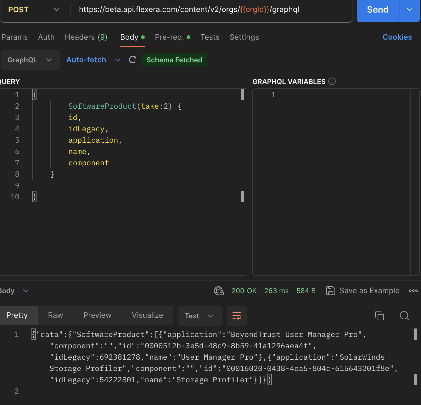Save the response as an example
The width and height of the screenshot is (421, 405).
(x=362, y=291)
